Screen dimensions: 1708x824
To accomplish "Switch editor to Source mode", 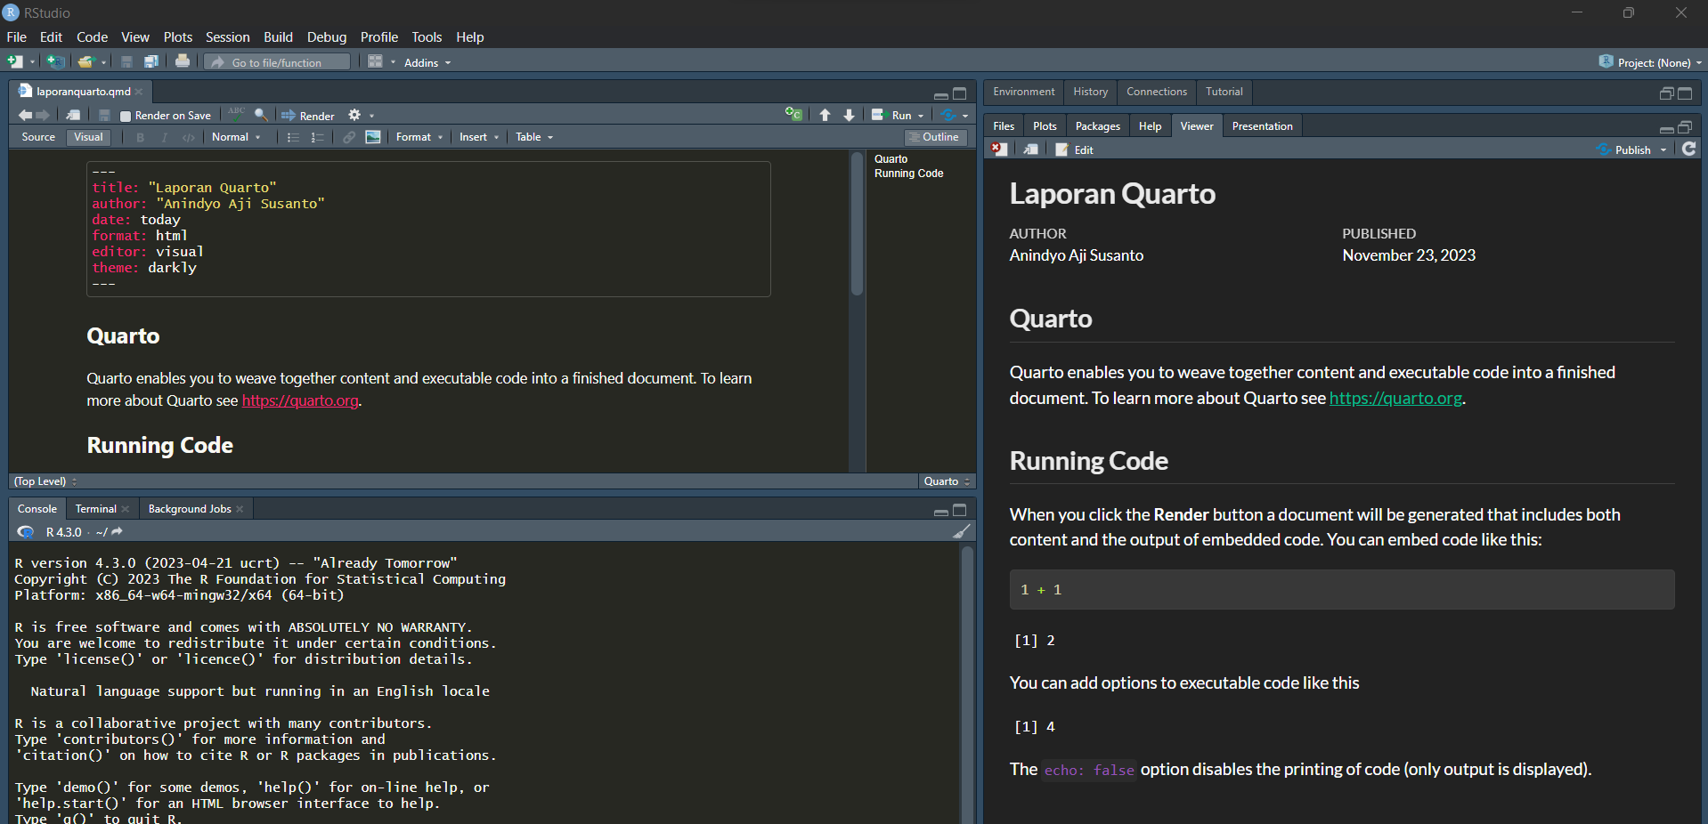I will (38, 137).
